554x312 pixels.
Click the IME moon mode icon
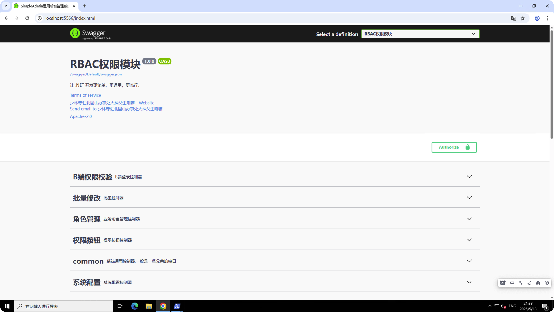529,283
